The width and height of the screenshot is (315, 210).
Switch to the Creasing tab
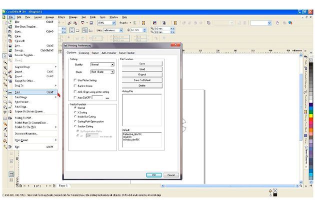83,52
